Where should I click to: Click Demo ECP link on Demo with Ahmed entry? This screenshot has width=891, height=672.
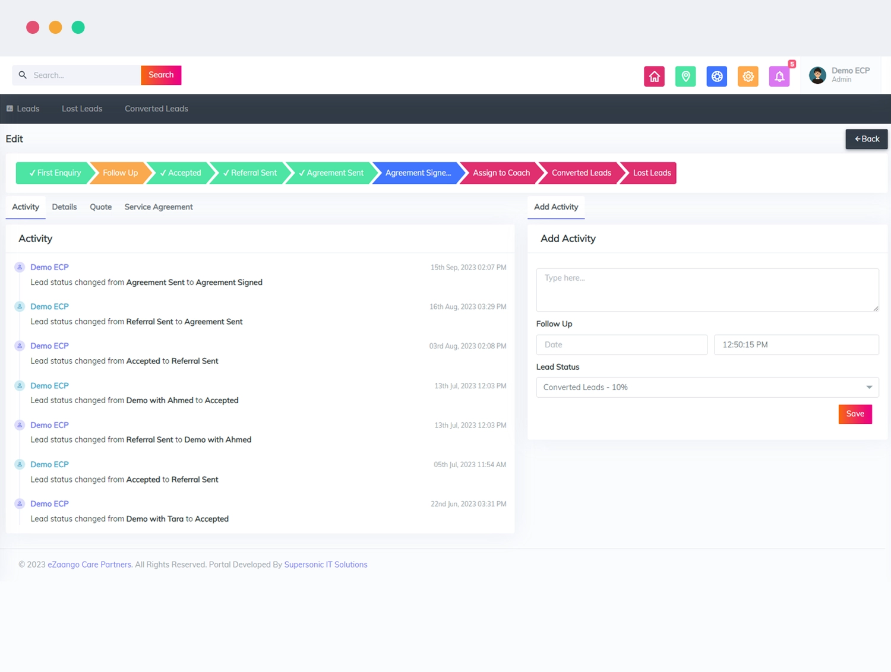tap(49, 425)
